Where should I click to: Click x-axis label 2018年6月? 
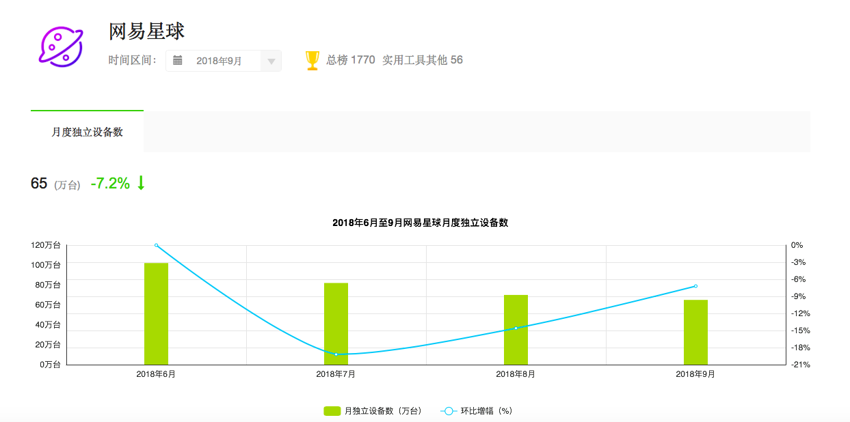coord(156,374)
